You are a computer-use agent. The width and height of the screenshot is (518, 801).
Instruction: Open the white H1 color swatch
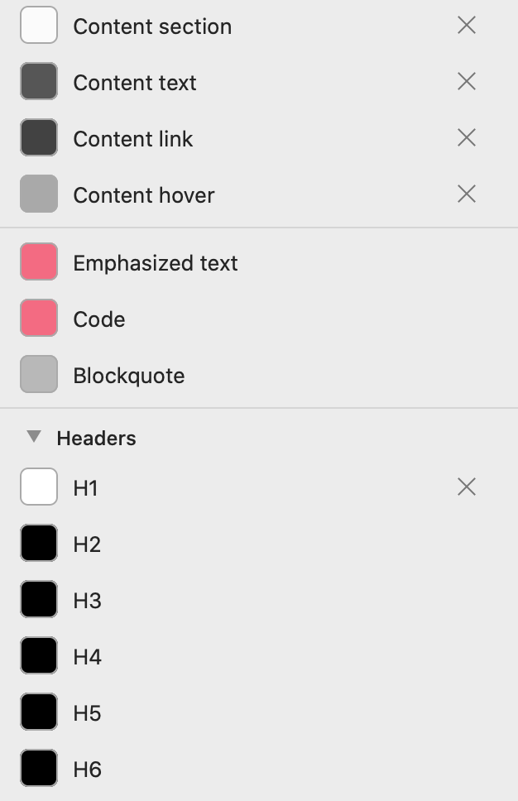point(39,487)
